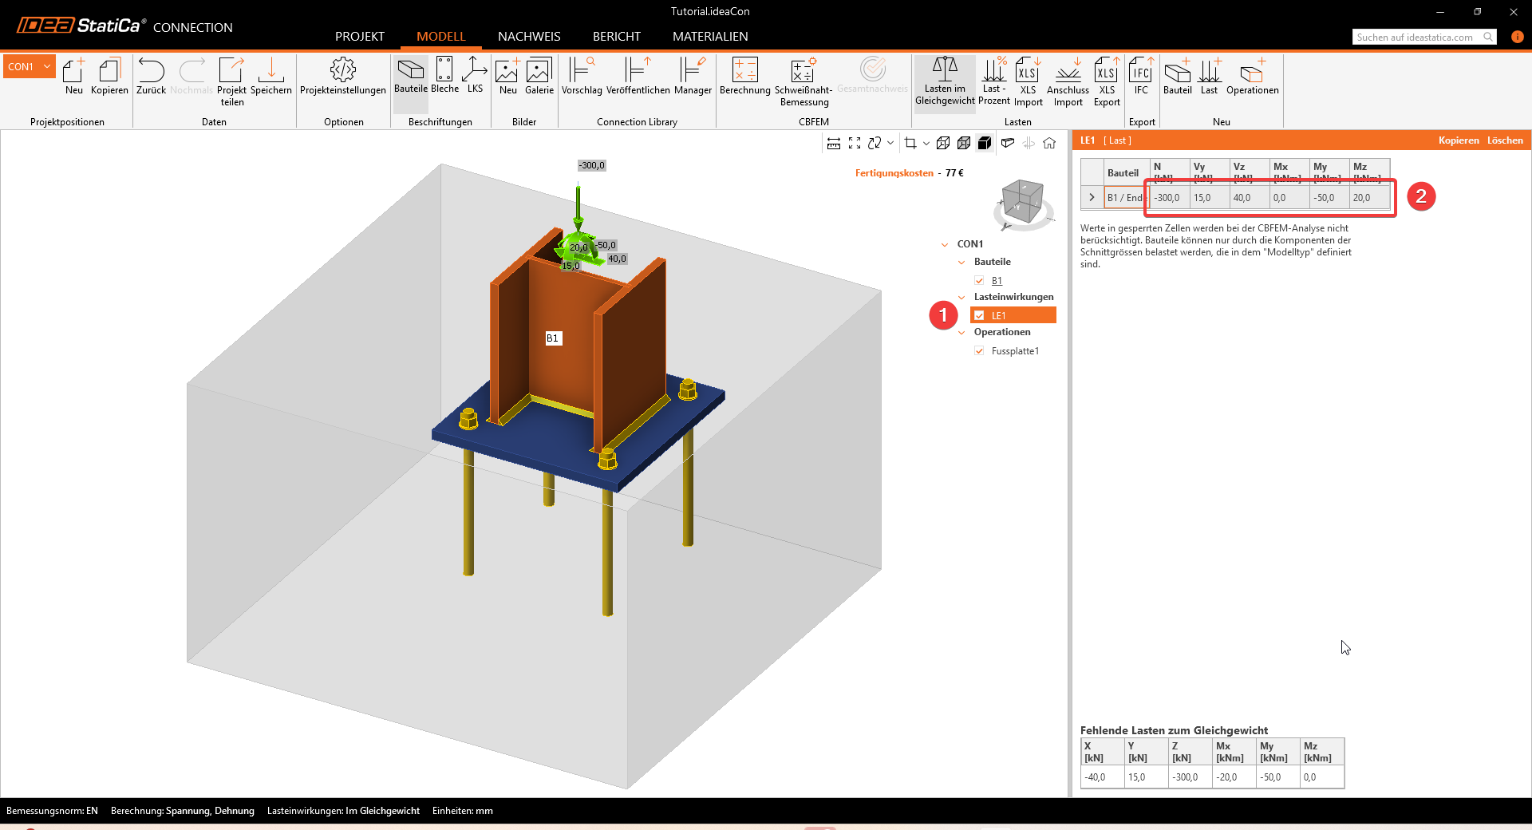Switch to the NACHWEIS tab
Viewport: 1532px width, 830px height.
tap(528, 37)
